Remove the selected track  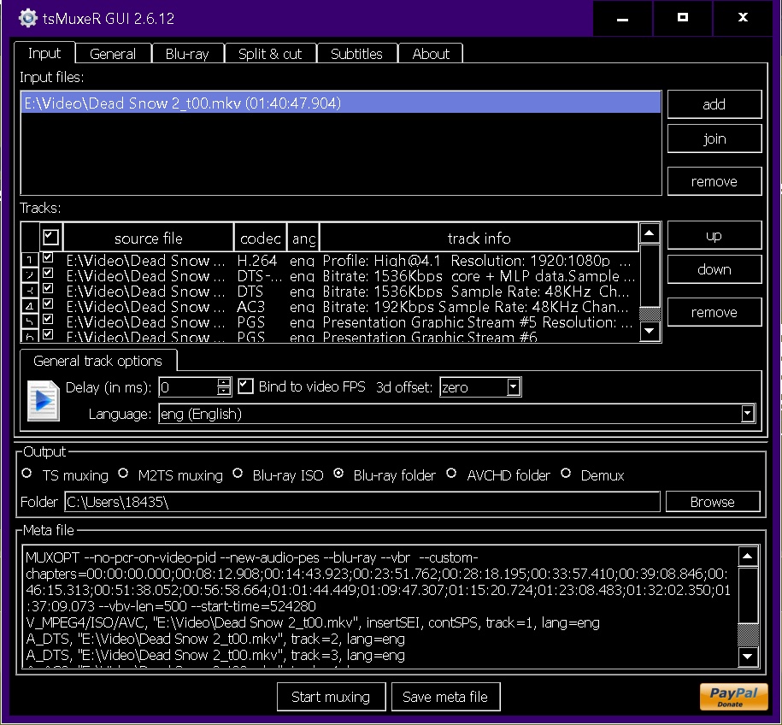click(714, 312)
